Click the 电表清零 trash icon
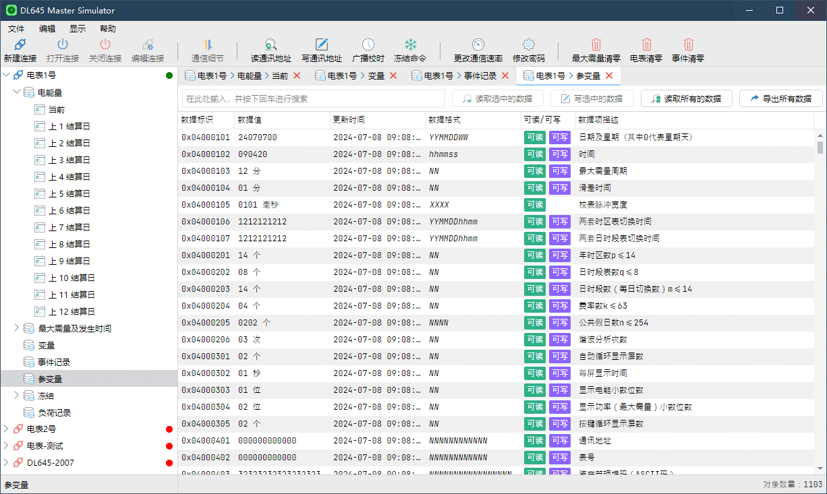Screen dimensions: 827x494 (646, 44)
